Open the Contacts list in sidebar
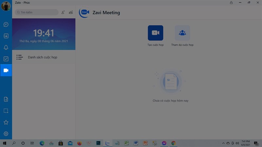The image size is (262, 147). click(6, 36)
